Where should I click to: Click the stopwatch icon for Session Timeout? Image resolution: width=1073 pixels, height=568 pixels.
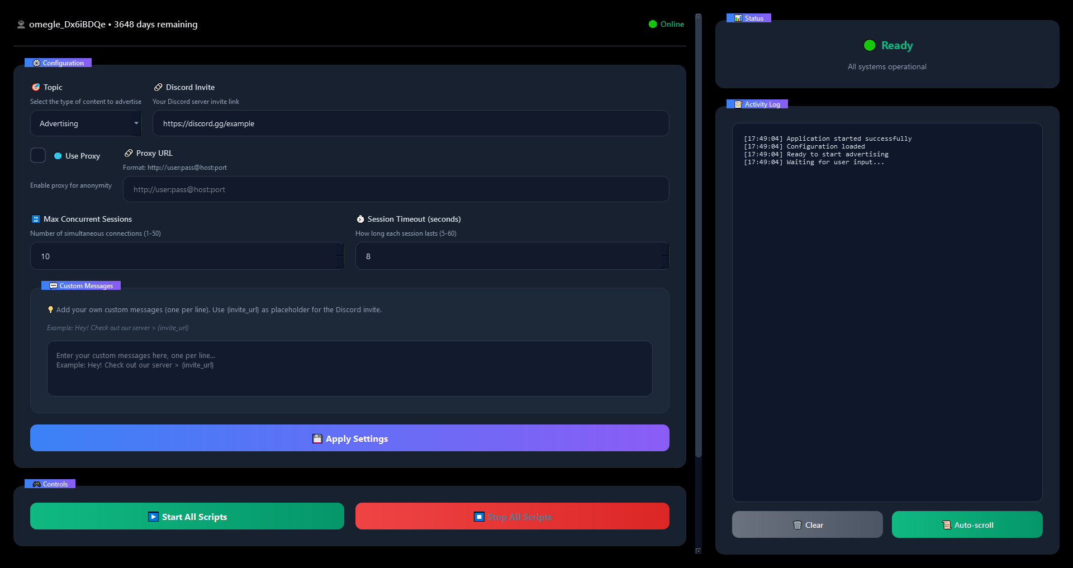[359, 219]
